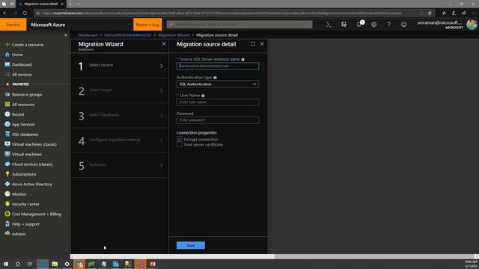Click Migration Wizard breadcrumb link

pos(174,35)
